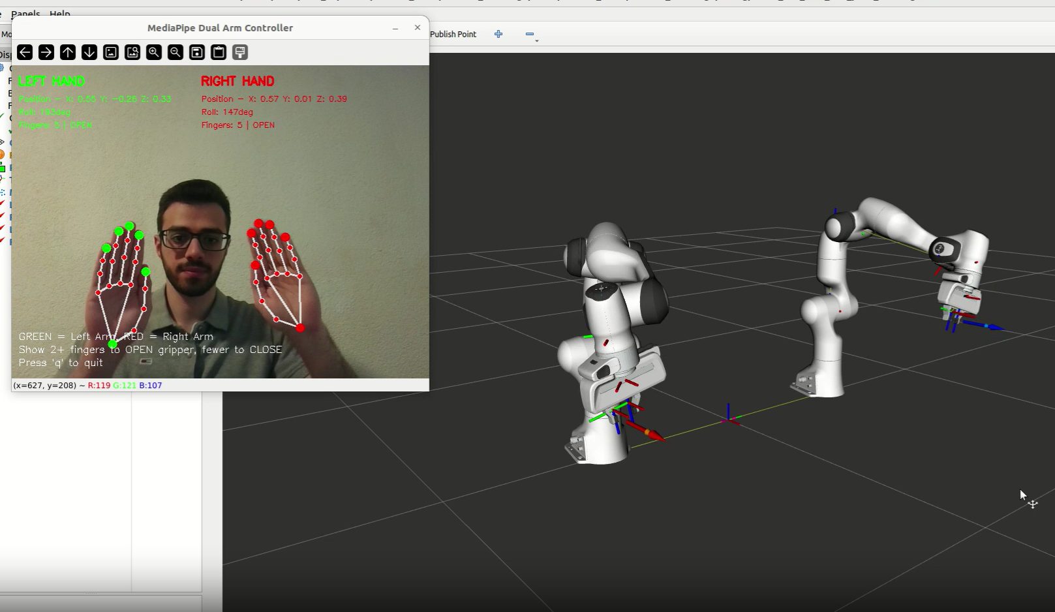Click the red 'Fingers: 5 | OPEN' text
The height and width of the screenshot is (612, 1055).
point(238,125)
